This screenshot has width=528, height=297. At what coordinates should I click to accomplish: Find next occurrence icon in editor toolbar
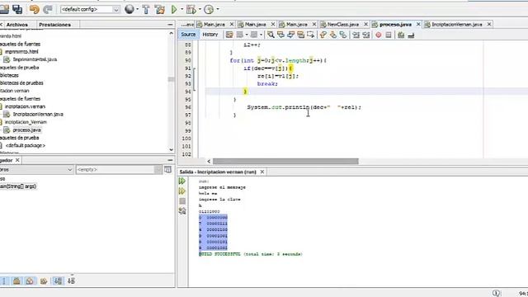pyautogui.click(x=290, y=35)
